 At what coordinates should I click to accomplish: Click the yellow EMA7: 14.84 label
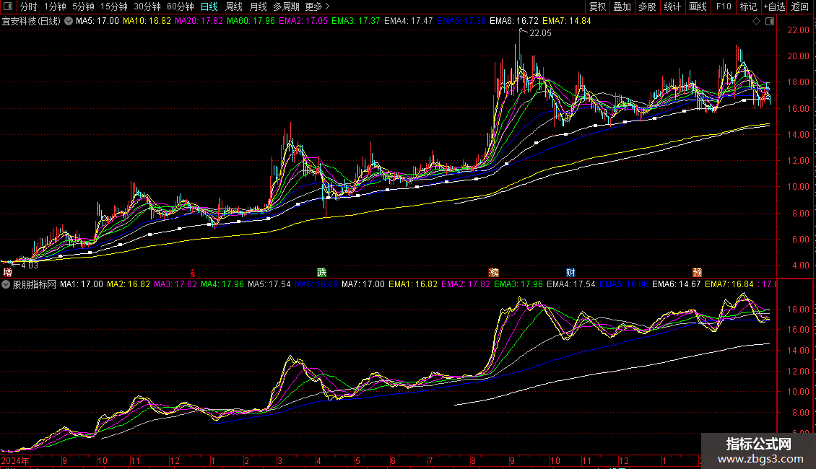[x=567, y=22]
